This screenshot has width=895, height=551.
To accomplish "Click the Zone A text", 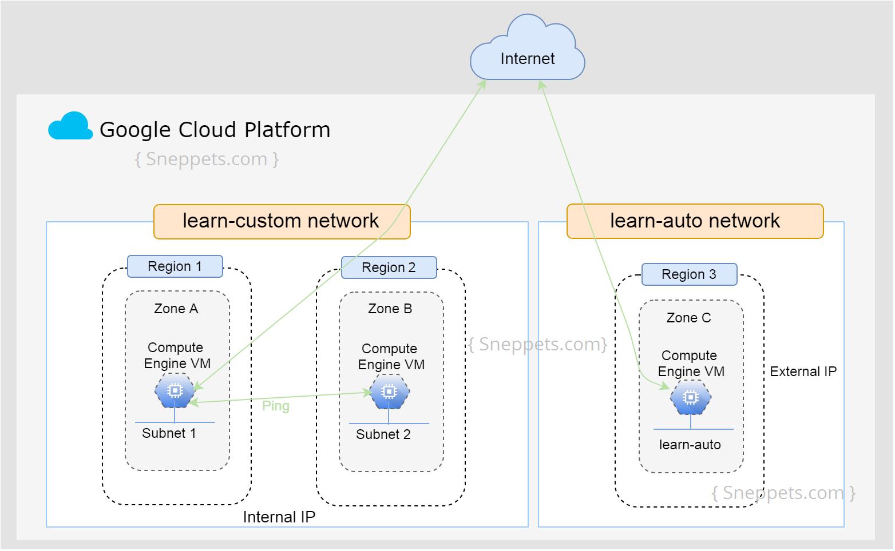I will (x=176, y=309).
